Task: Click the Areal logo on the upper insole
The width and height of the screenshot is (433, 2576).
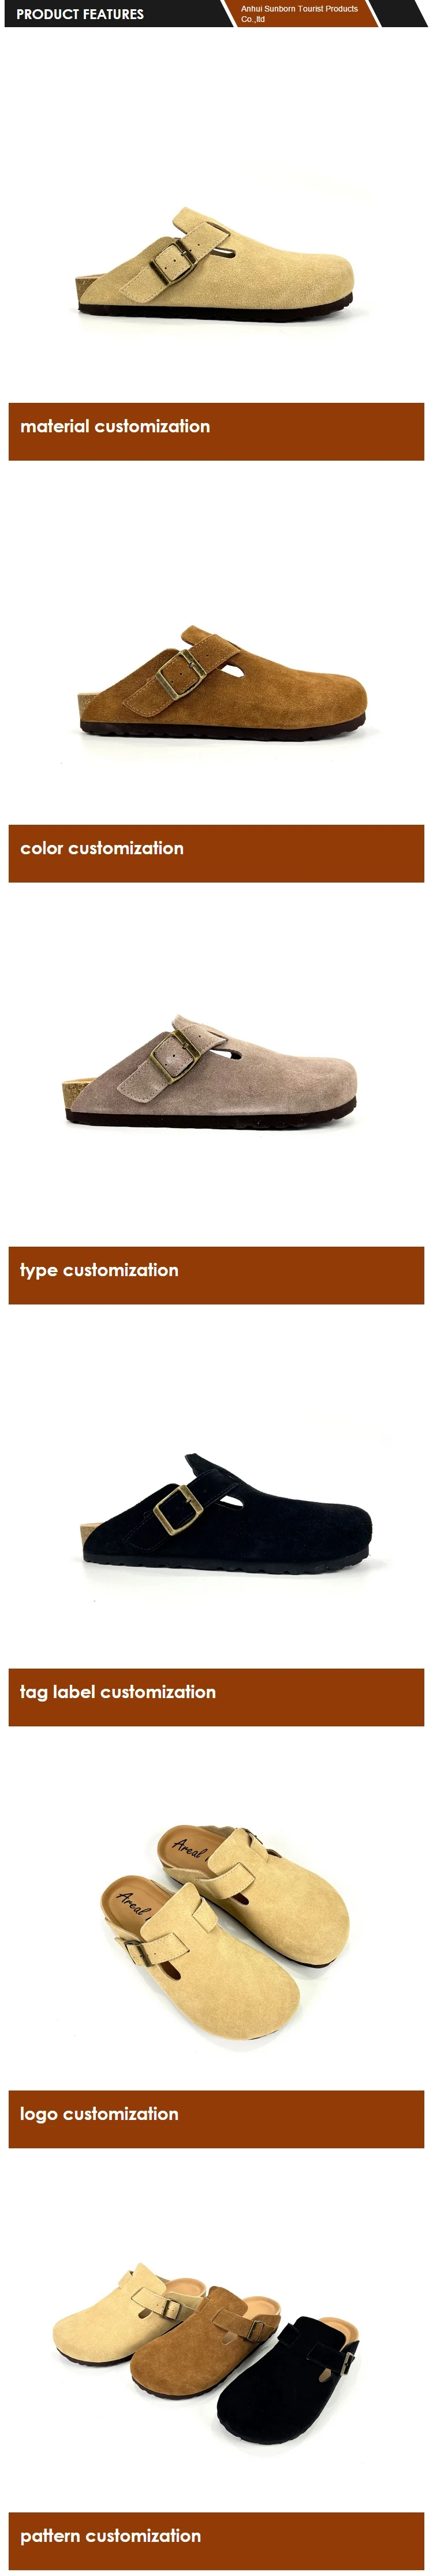Action: point(190,1846)
